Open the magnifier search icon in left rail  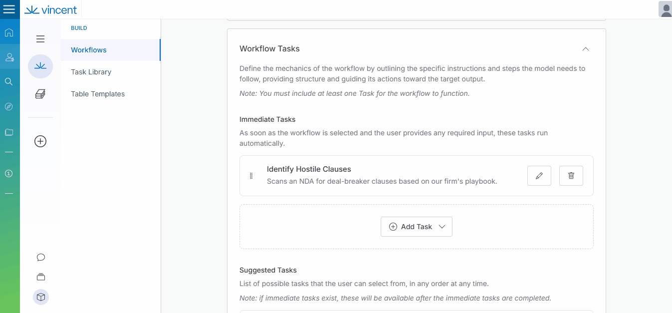pyautogui.click(x=8, y=81)
